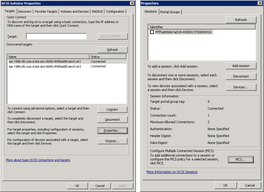Click Devices in iSCSI Initiator window
The height and width of the screenshot is (192, 264).
[112, 141]
